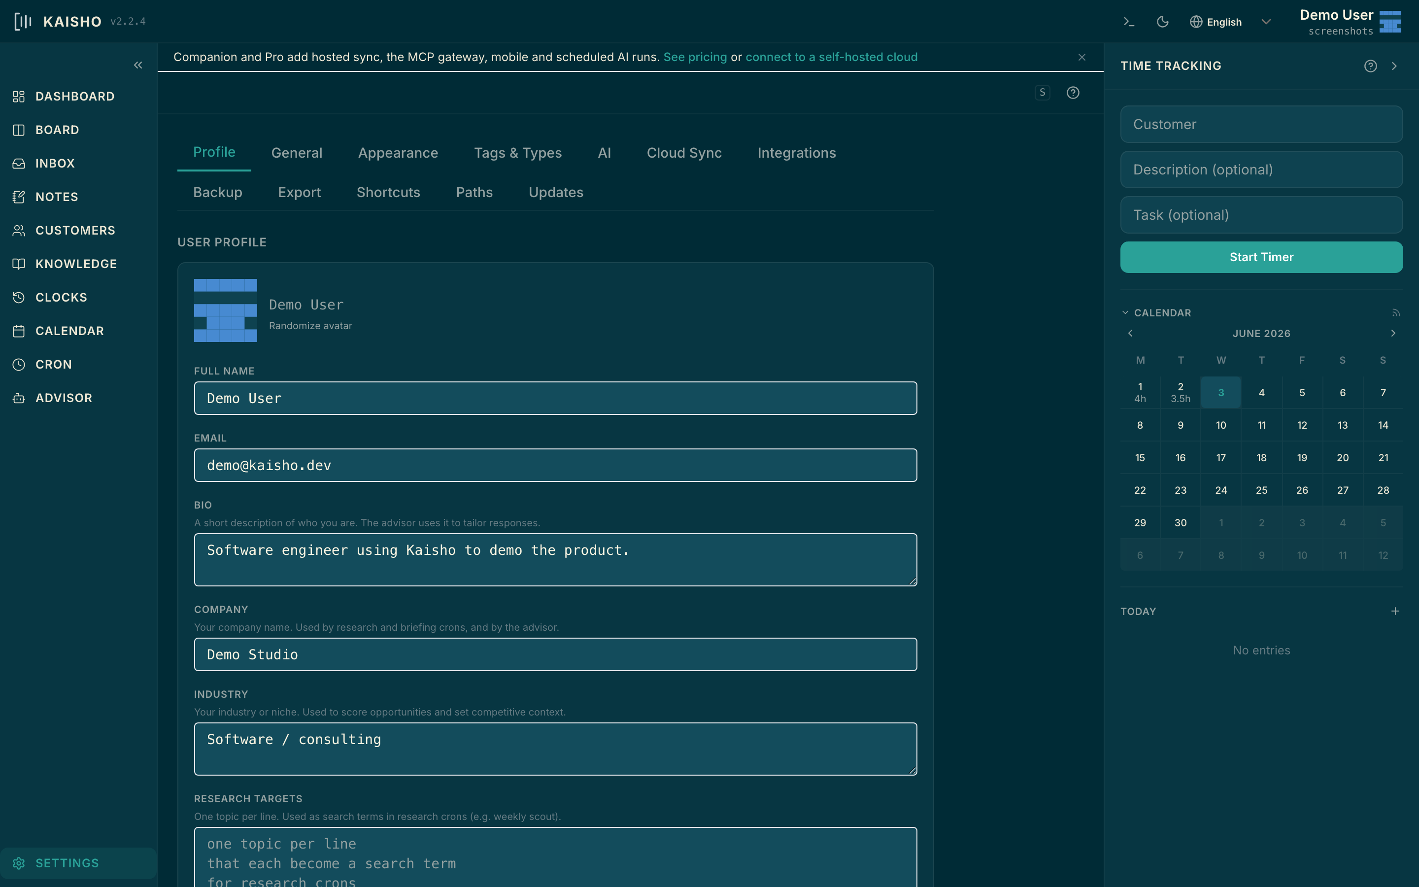Focus the Full Name field

555,398
